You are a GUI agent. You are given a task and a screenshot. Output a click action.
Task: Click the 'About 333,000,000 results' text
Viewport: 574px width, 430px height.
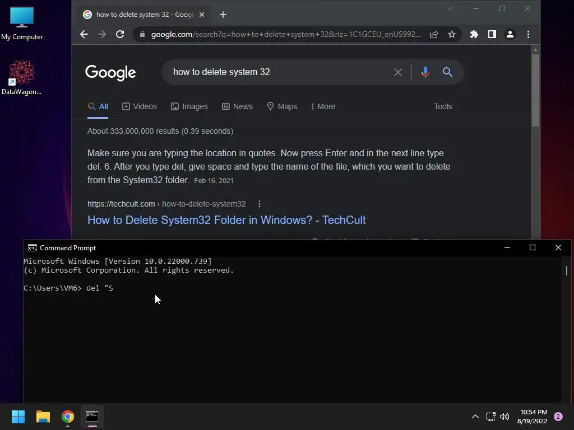pyautogui.click(x=160, y=131)
